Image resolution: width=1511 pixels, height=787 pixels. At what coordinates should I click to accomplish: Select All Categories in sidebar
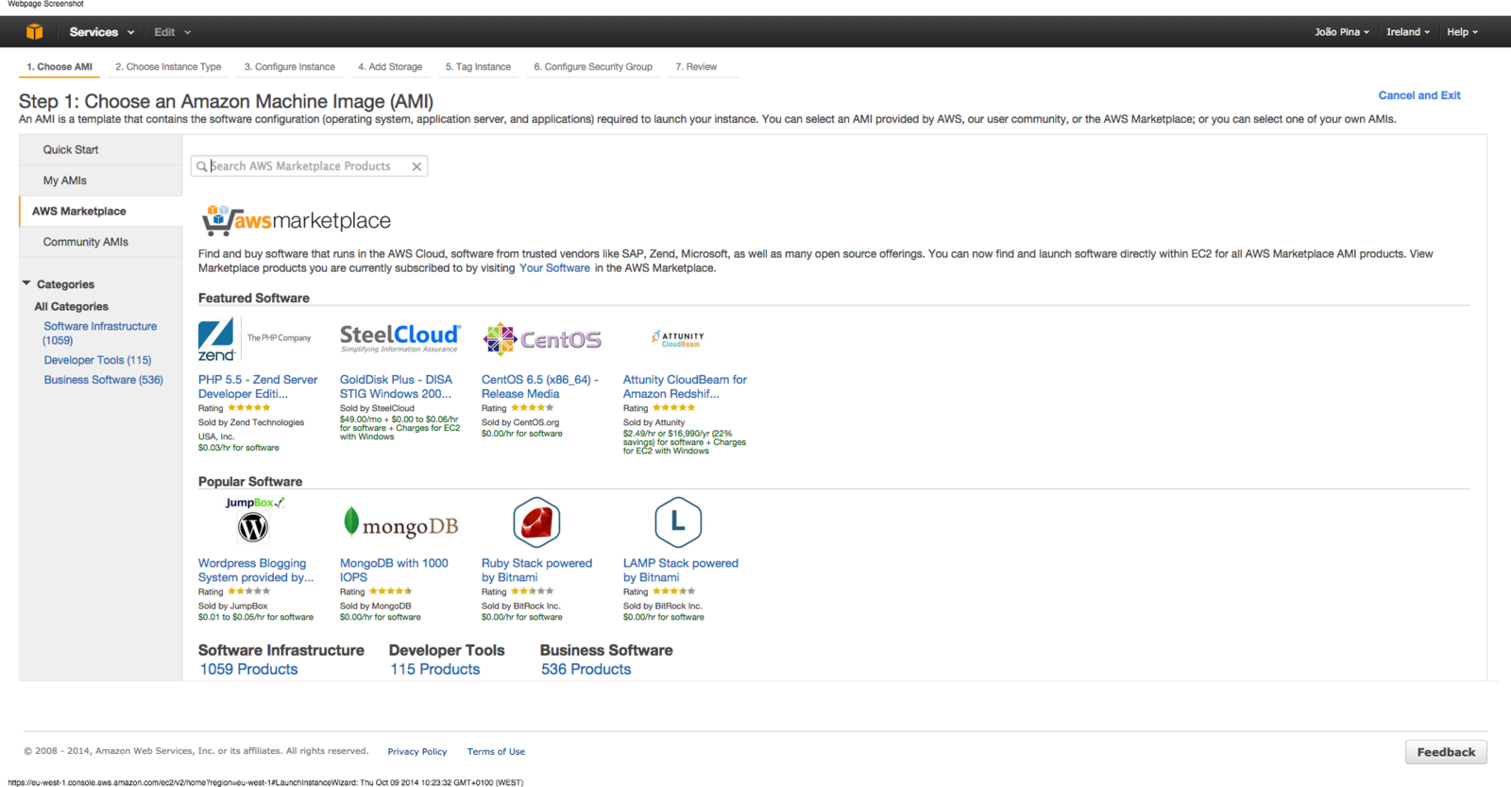(x=72, y=306)
